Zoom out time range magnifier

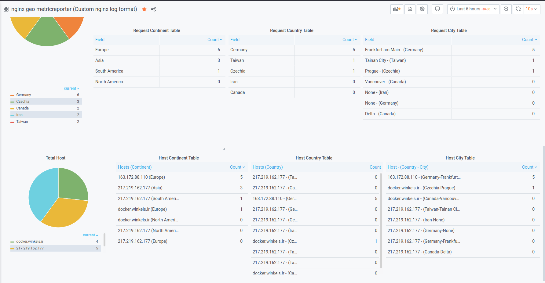click(506, 9)
